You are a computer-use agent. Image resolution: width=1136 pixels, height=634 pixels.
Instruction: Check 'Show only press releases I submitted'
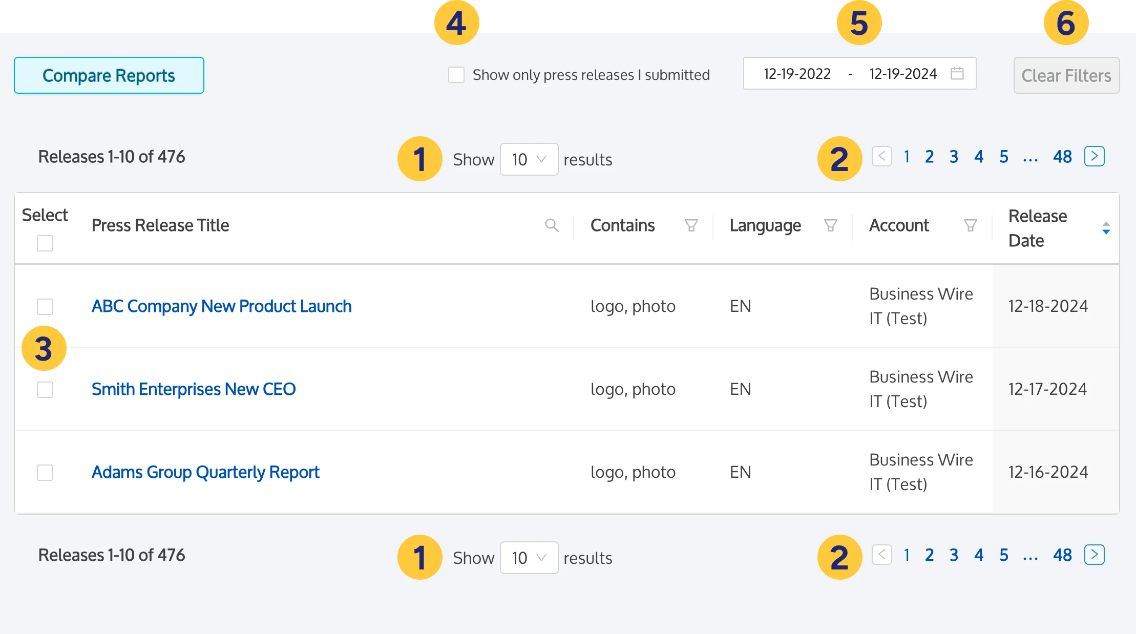point(456,75)
